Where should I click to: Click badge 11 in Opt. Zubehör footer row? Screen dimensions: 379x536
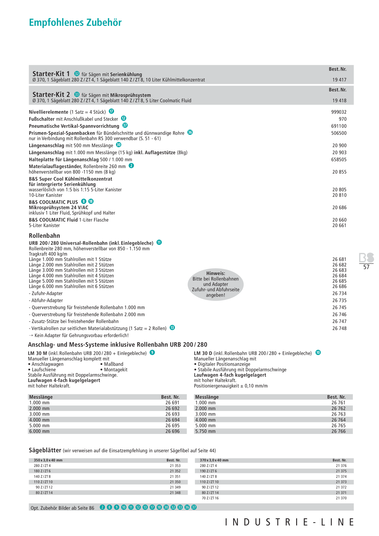click(x=131, y=507)
